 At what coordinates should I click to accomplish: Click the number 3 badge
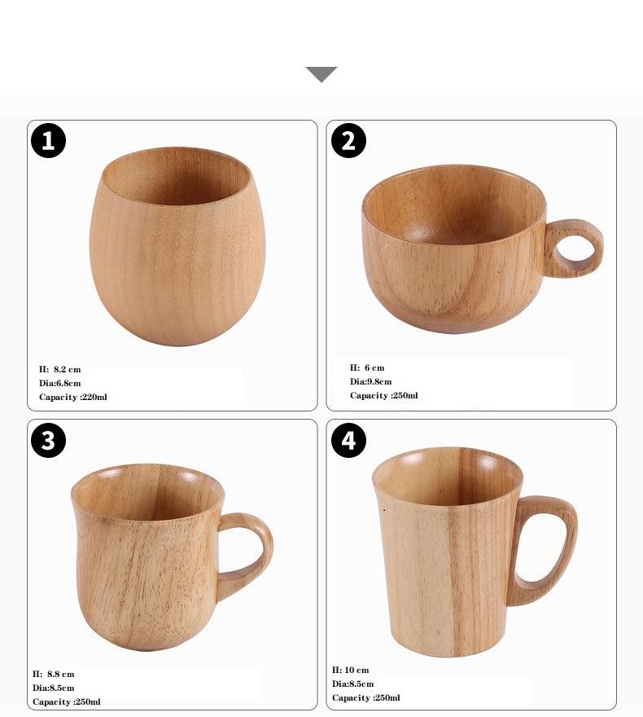coord(48,440)
